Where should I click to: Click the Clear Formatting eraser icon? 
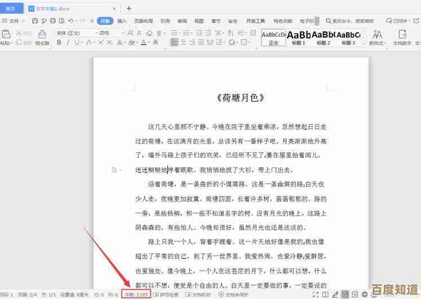[149, 33]
